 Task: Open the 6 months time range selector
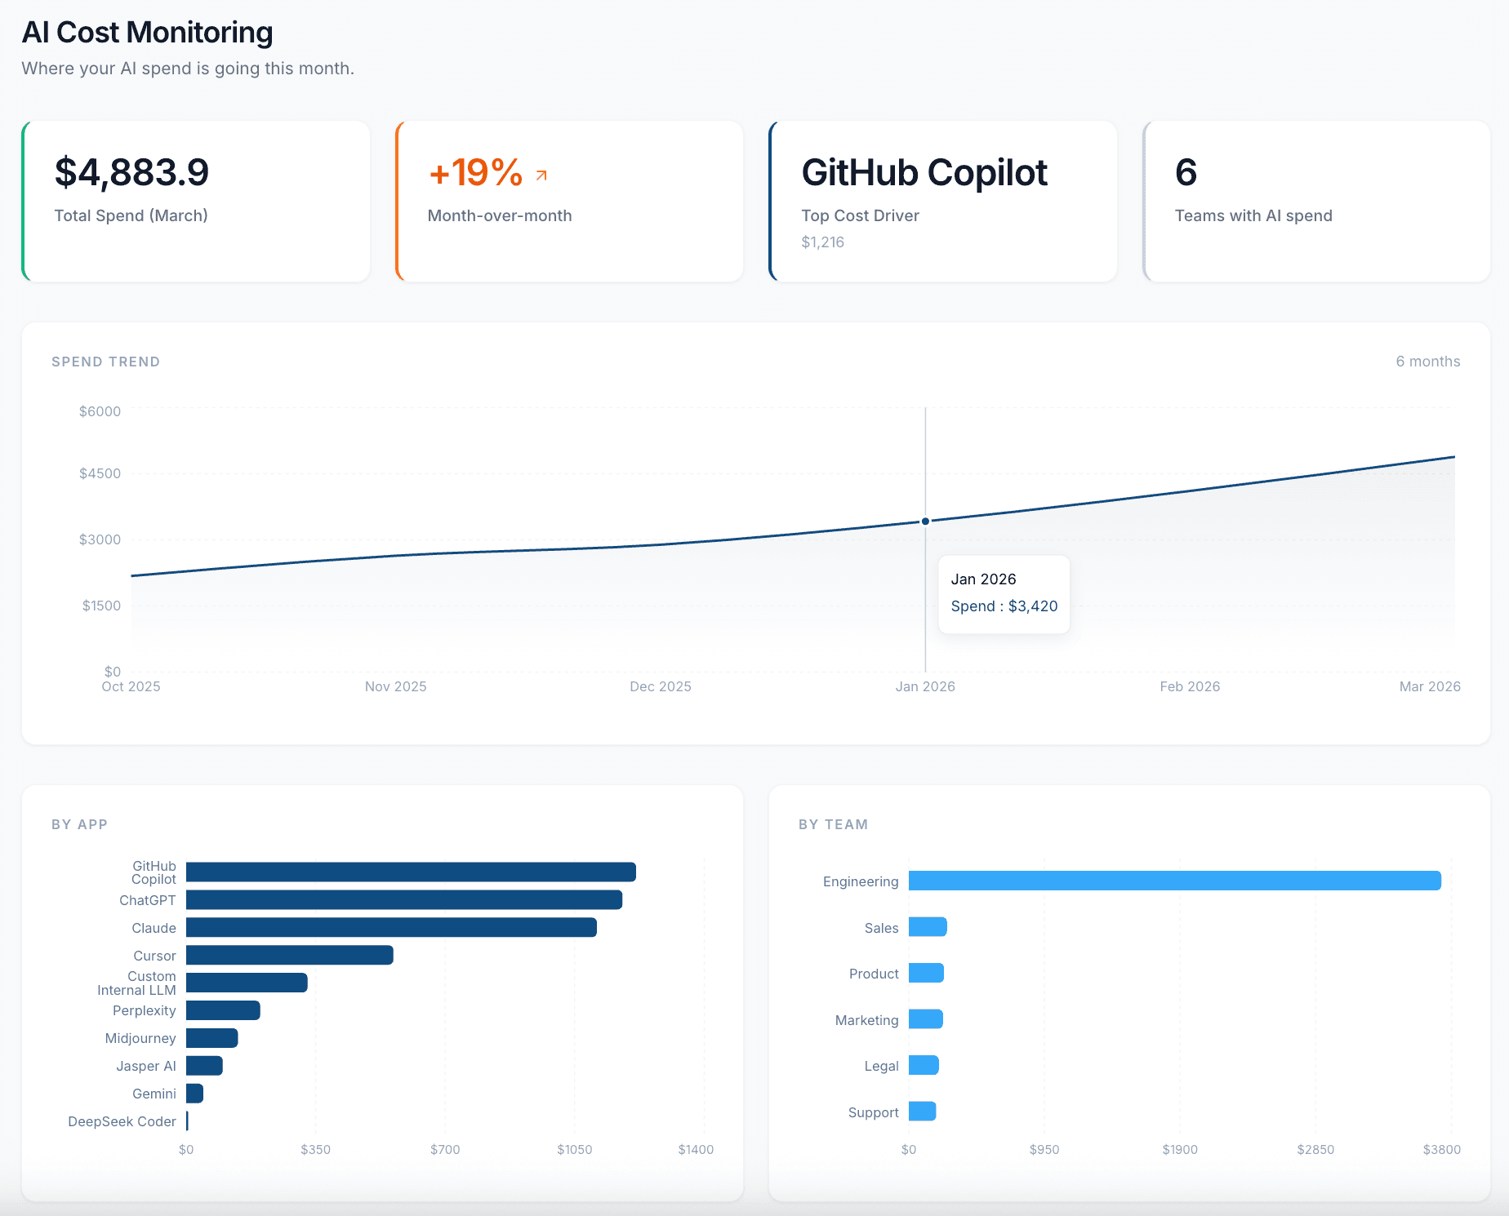pyautogui.click(x=1427, y=362)
